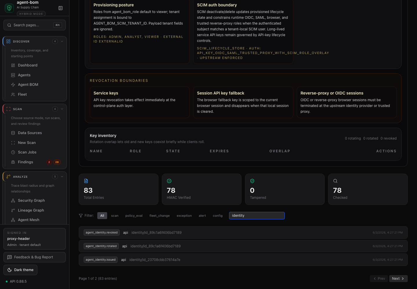417x289 pixels.
Task: Expand the agent_identity.rotated log entry
Action: pyautogui.click(x=243, y=246)
